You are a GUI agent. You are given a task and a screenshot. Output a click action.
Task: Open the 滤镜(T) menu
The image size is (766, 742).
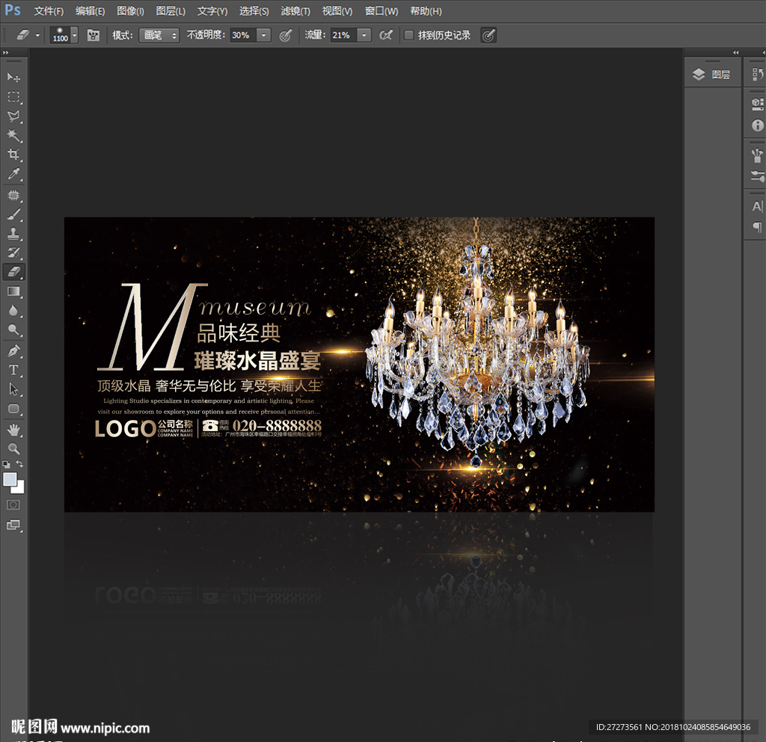click(x=295, y=10)
